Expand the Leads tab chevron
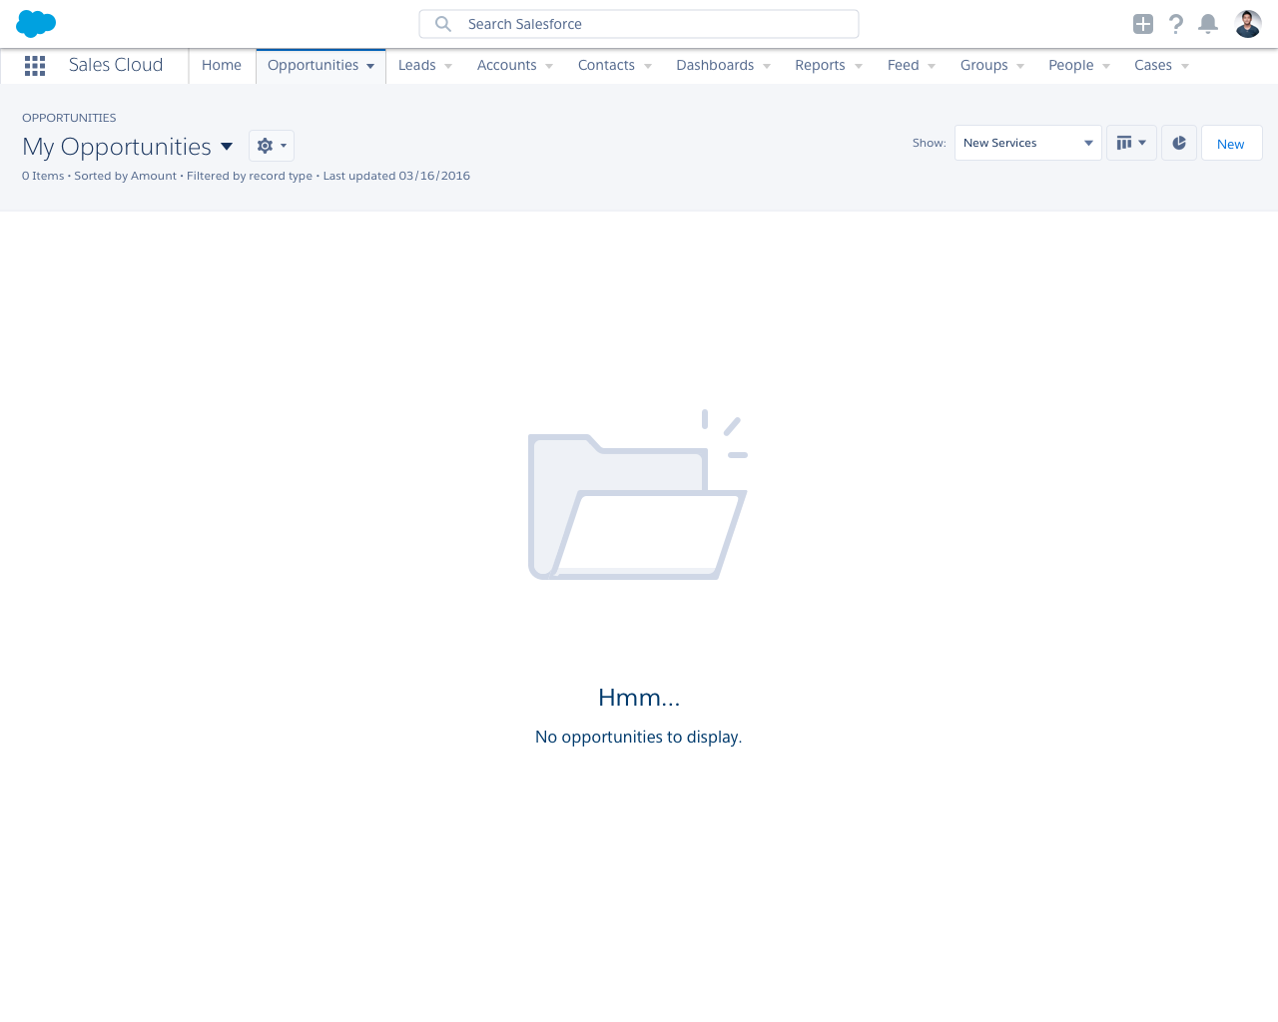The height and width of the screenshot is (1022, 1278). coord(448,64)
